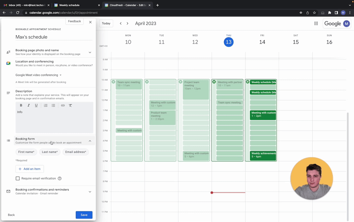Open Wednesday 5–6pm Meeting with customer event
Viewport: 354px width, 222px height.
196,155
